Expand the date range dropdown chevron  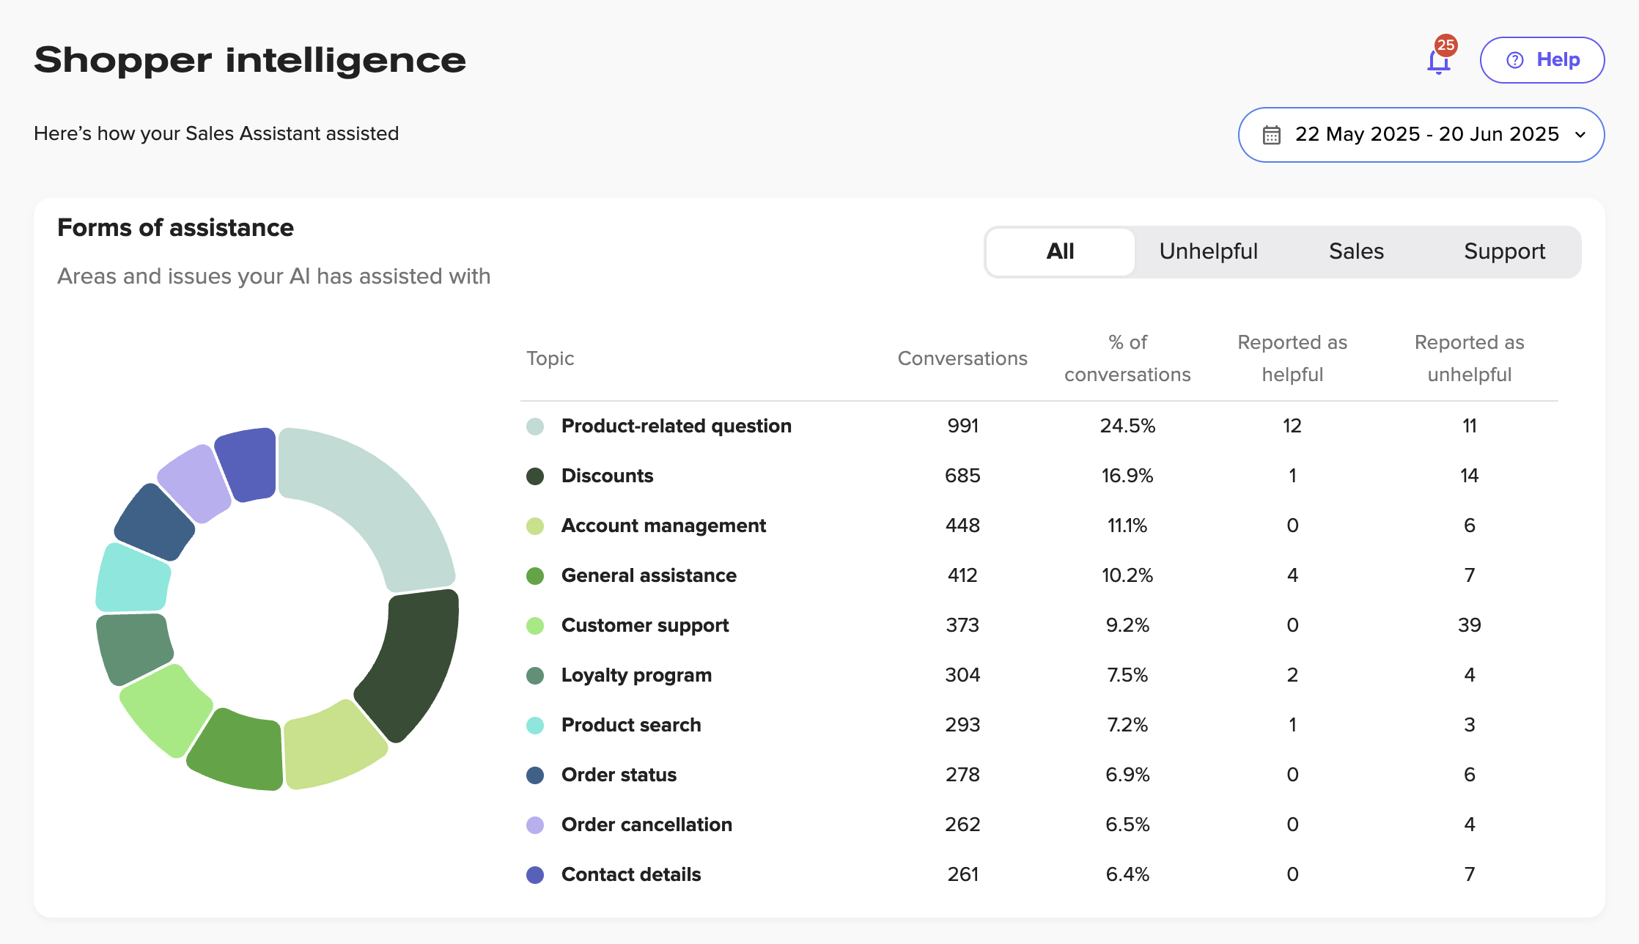point(1580,135)
